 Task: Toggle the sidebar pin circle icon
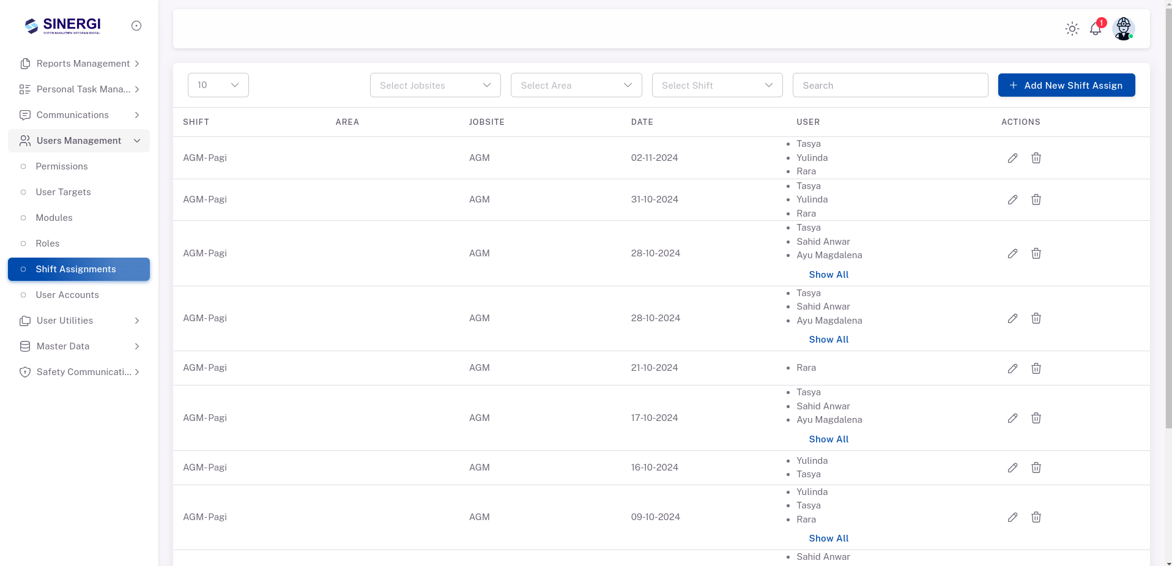click(136, 26)
